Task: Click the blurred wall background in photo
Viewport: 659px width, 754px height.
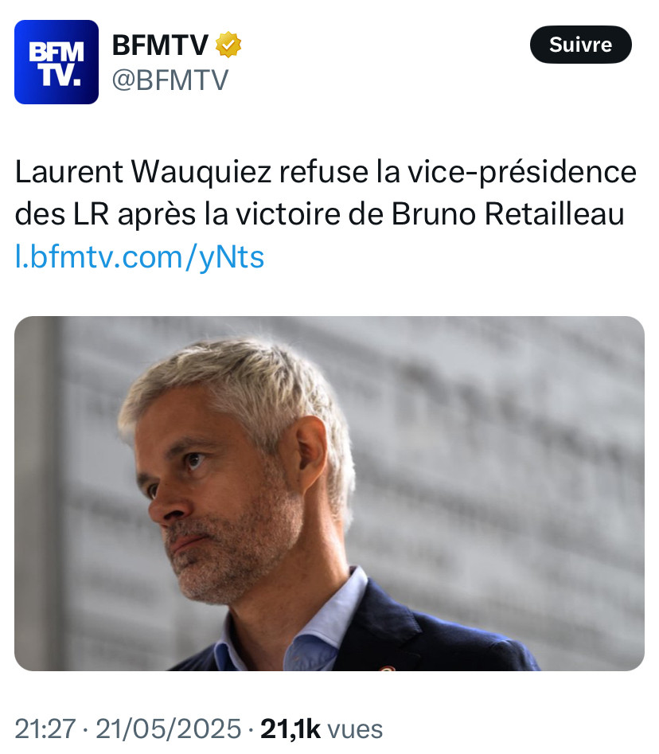Action: coord(505,457)
